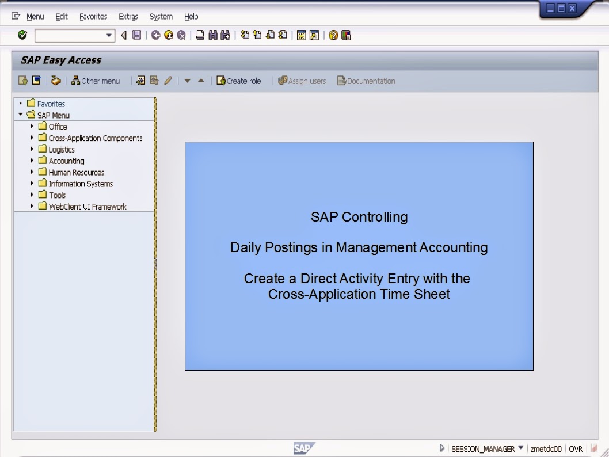Select the Human Resources tree item
The image size is (609, 457).
[77, 172]
